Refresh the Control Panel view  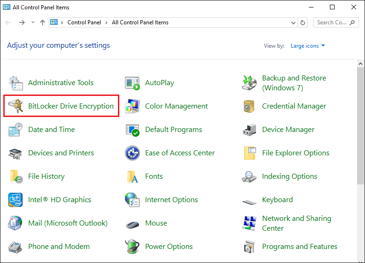coord(303,22)
